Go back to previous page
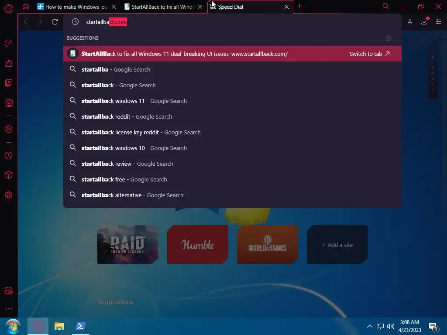The width and height of the screenshot is (447, 335). pyautogui.click(x=26, y=22)
